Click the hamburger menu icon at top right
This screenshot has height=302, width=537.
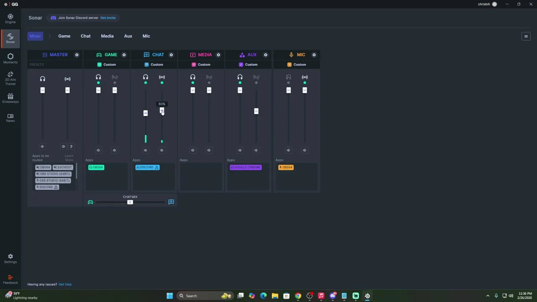pos(526,36)
